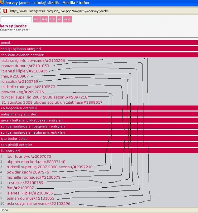Open top 'iu sozluk/#2100789' link

(x=19, y=81)
